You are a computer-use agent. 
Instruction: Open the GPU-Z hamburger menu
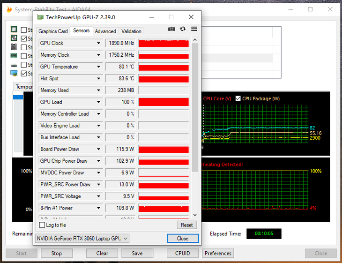194,29
